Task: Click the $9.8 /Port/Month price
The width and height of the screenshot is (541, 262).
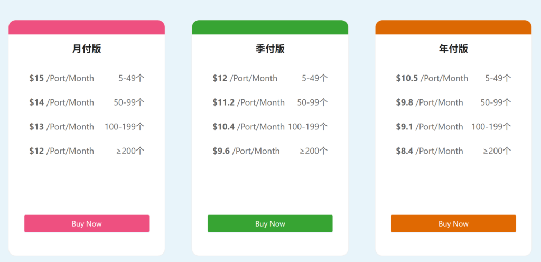Action: point(429,102)
